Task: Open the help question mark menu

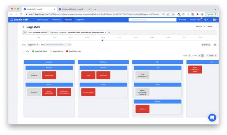Action: coord(206,20)
